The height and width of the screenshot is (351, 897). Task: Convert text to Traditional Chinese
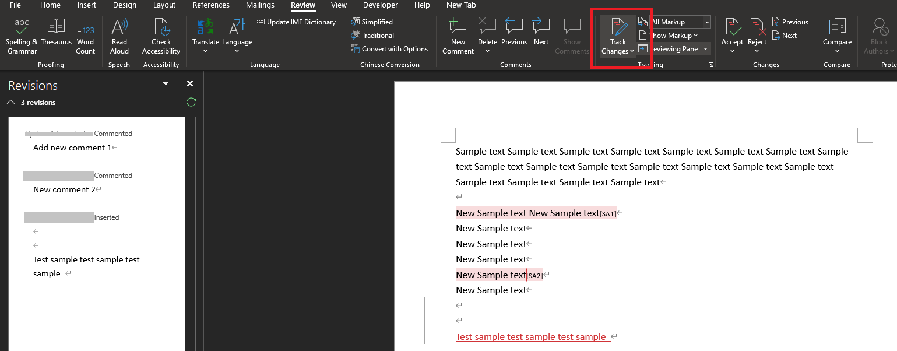[372, 36]
